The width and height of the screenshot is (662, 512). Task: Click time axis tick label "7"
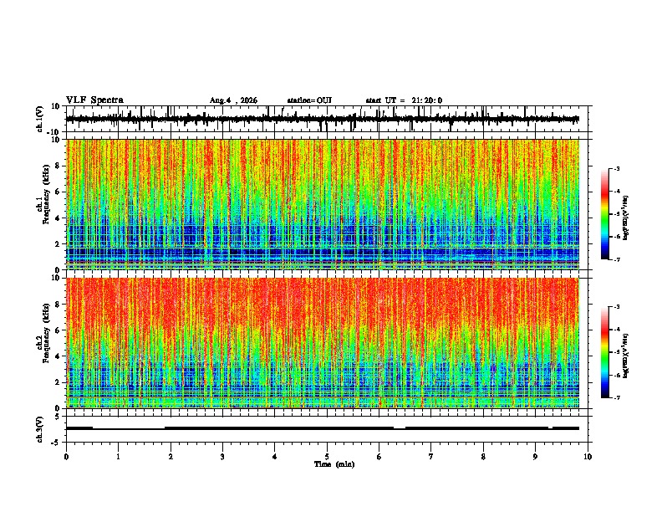point(431,457)
